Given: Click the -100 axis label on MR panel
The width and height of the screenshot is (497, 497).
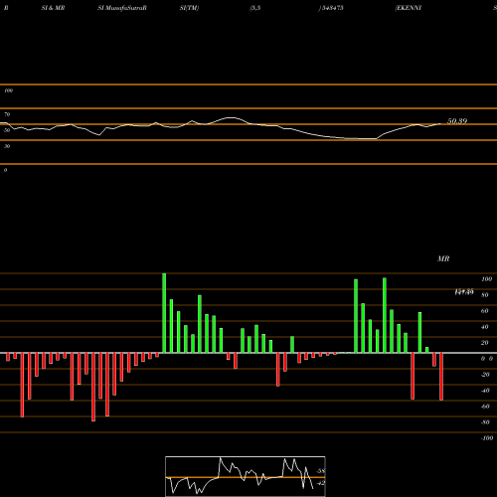Looking at the screenshot, I should (x=487, y=438).
